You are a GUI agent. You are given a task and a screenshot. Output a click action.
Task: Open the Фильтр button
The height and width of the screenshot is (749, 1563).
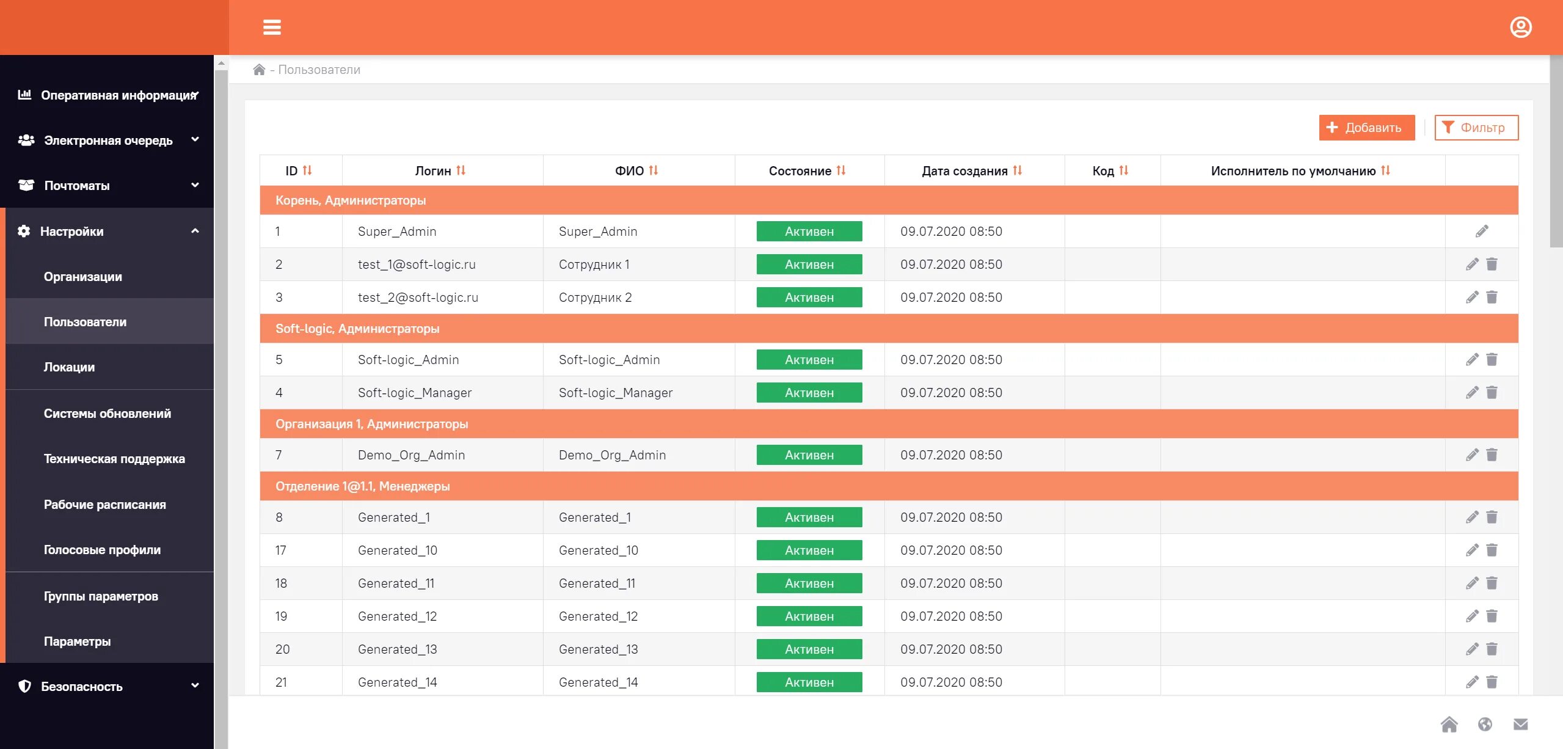point(1476,128)
